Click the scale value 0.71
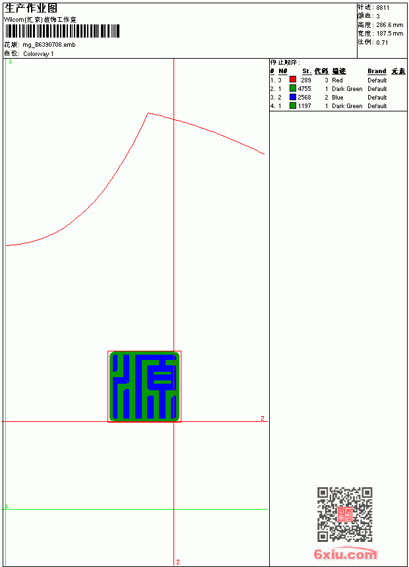Image resolution: width=409 pixels, height=567 pixels. pos(382,43)
